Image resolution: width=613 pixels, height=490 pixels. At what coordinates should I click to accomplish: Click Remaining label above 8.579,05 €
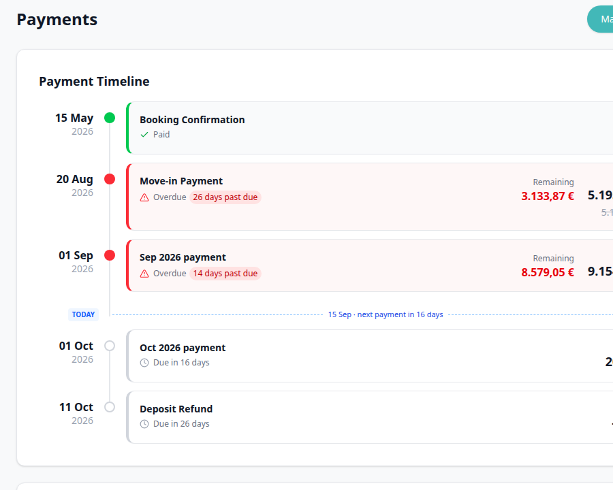tap(554, 259)
